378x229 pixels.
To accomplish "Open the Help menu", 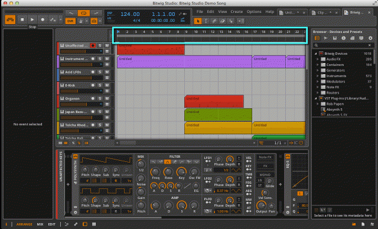I will [269, 12].
